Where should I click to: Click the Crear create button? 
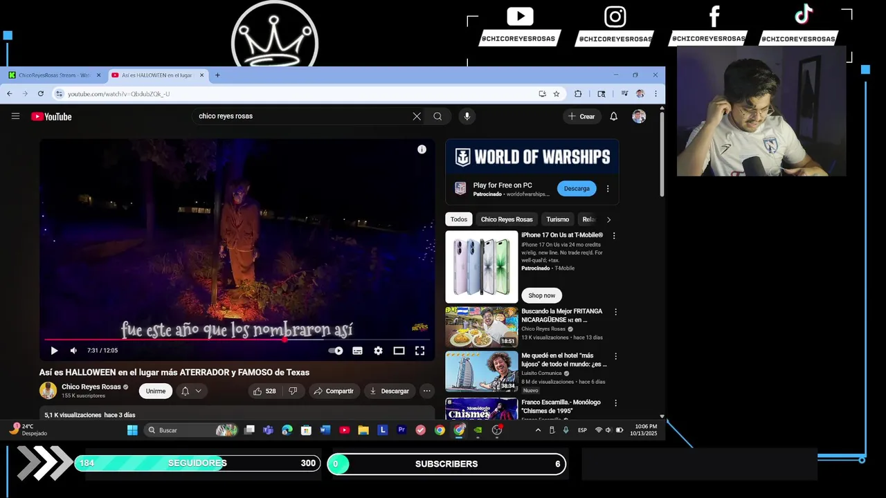[x=581, y=116]
